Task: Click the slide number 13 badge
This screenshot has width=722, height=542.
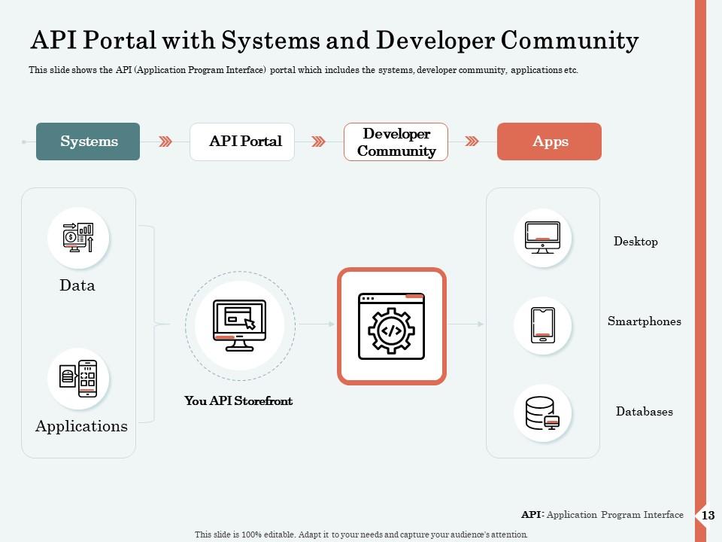Action: 707,516
